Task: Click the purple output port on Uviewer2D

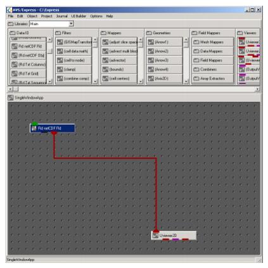Action: 175,239
